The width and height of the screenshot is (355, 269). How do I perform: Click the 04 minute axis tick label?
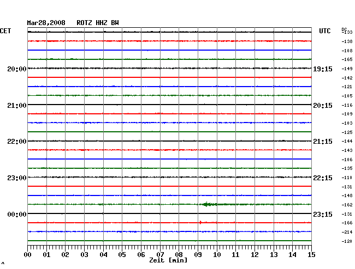click(x=103, y=254)
